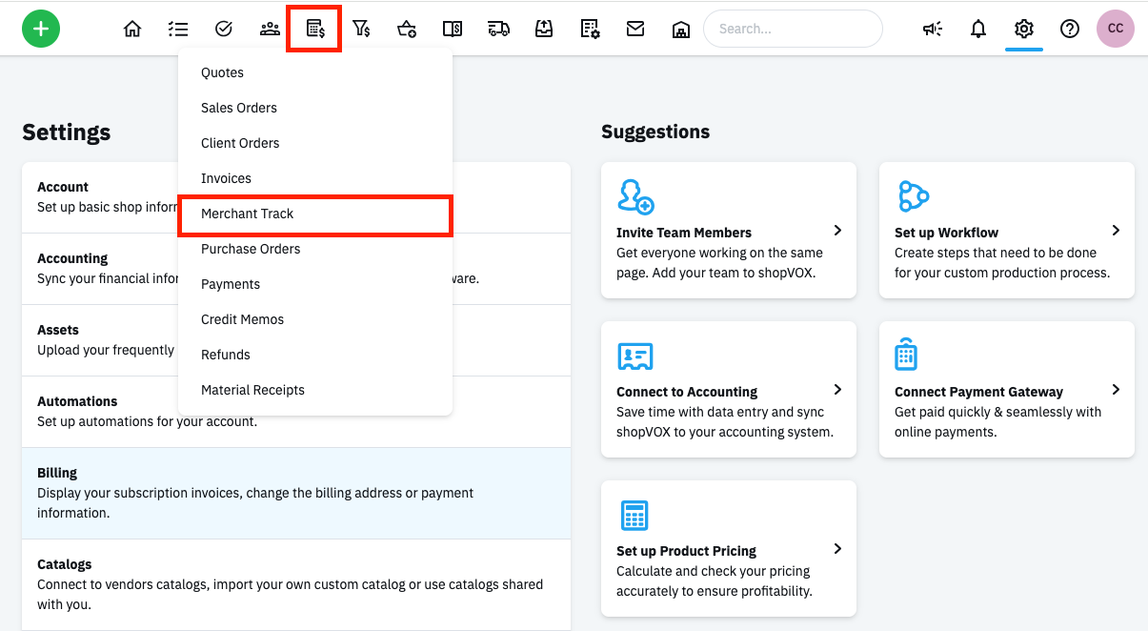Open the CC user avatar menu
Image resolution: width=1148 pixels, height=631 pixels.
pos(1116,29)
